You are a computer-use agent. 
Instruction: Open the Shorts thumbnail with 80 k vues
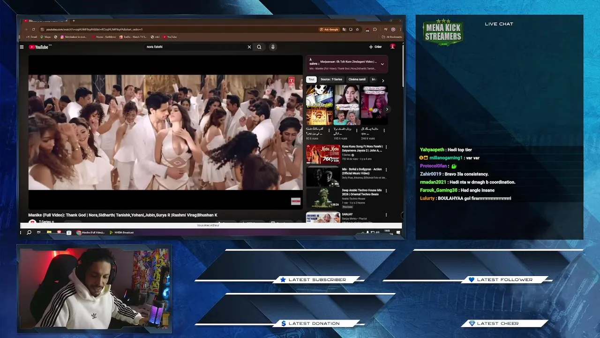tap(320, 105)
